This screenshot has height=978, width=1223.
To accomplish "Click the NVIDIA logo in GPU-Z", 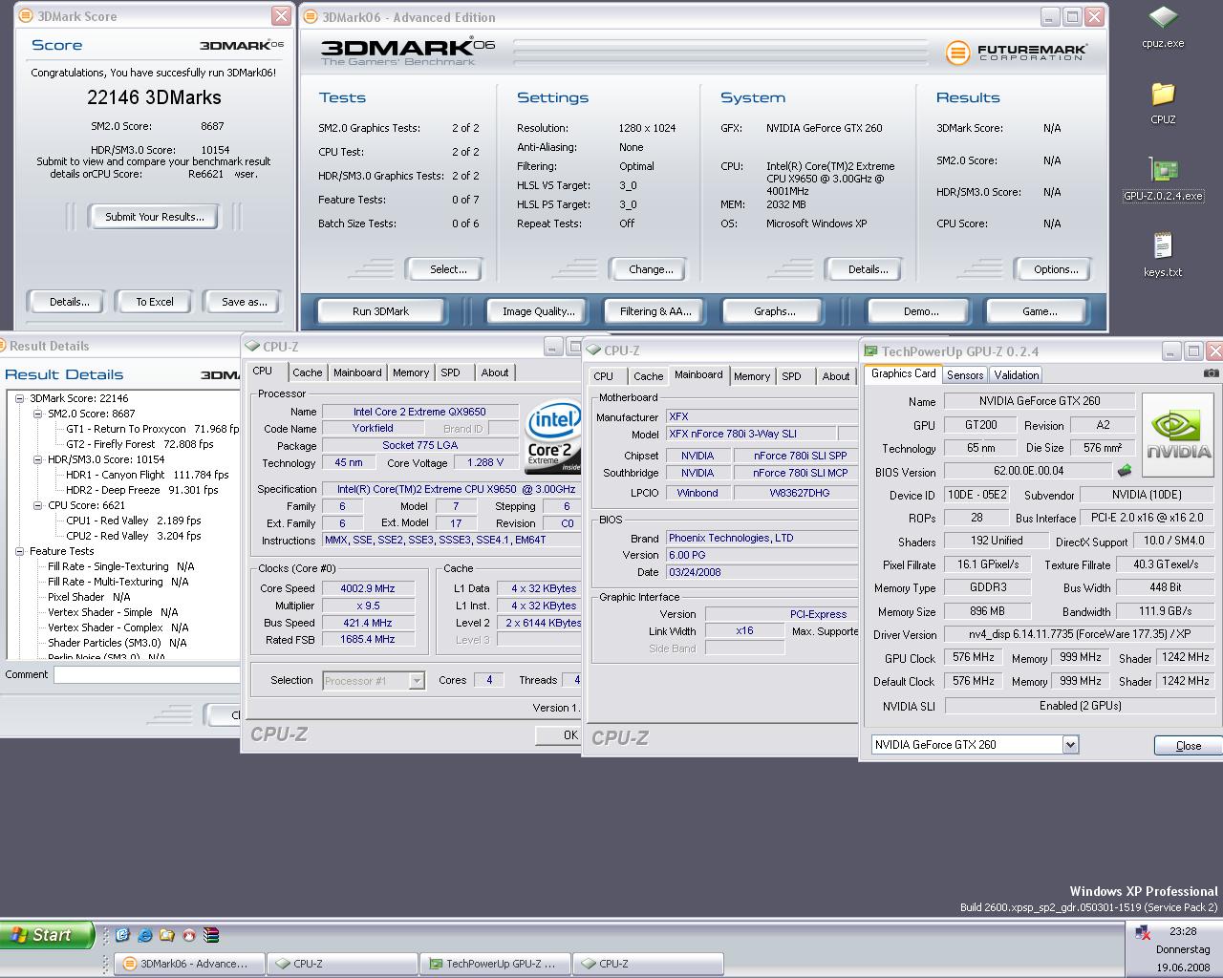I will point(1178,436).
